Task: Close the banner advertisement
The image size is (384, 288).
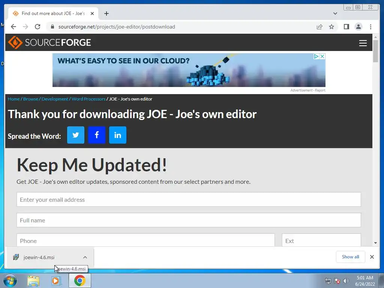Action: tap(322, 57)
